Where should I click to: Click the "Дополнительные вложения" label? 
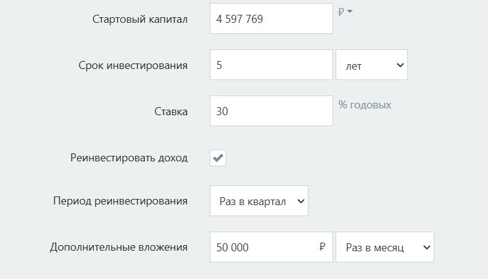tap(118, 247)
